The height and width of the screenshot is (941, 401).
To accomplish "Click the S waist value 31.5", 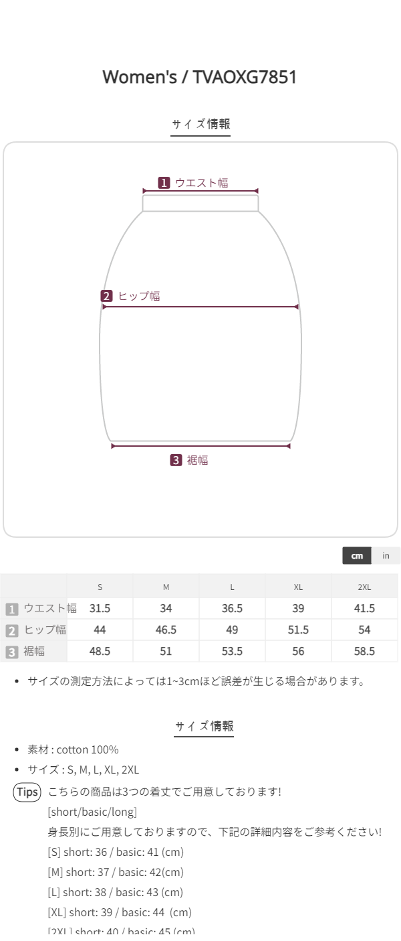I will [100, 609].
